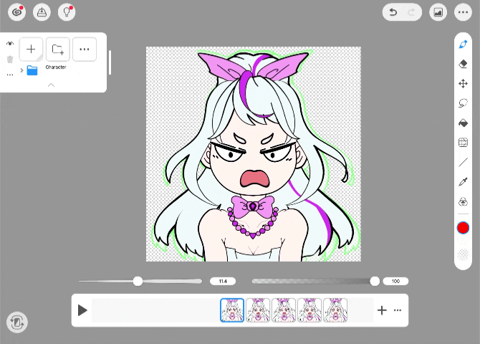Image resolution: width=480 pixels, height=344 pixels.
Task: Edit the opacity value 100
Action: pos(395,281)
